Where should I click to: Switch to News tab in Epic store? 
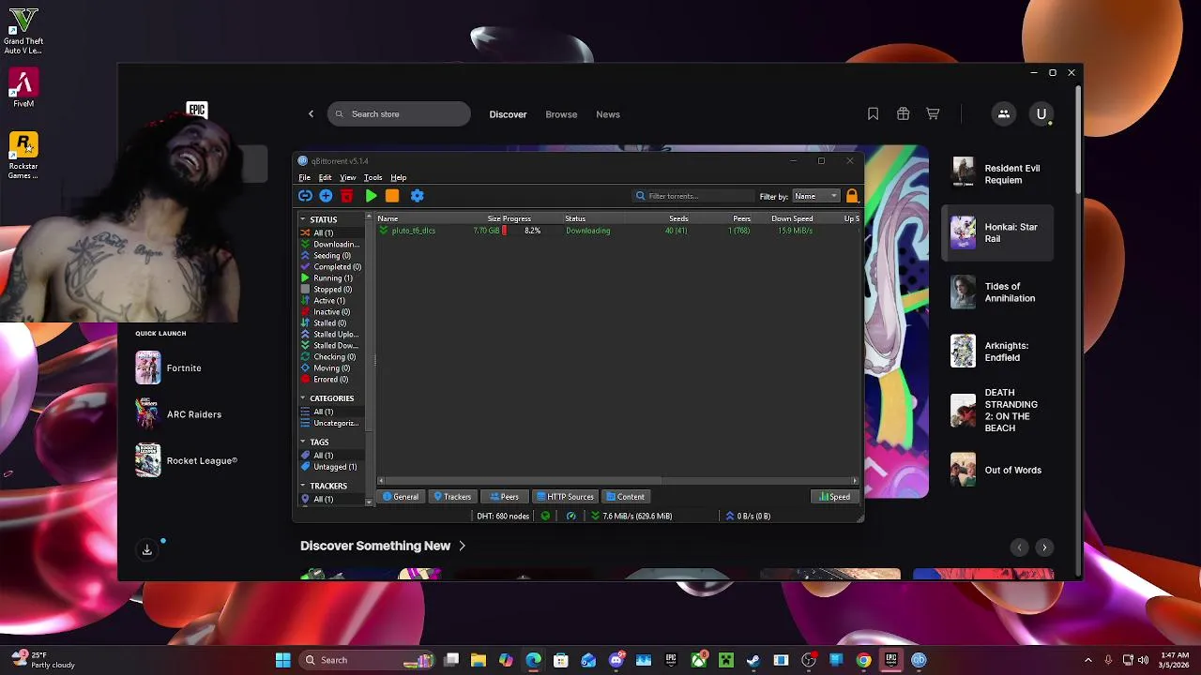tap(608, 114)
